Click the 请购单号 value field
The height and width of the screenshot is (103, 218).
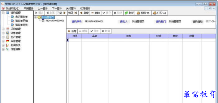[x=94, y=22]
